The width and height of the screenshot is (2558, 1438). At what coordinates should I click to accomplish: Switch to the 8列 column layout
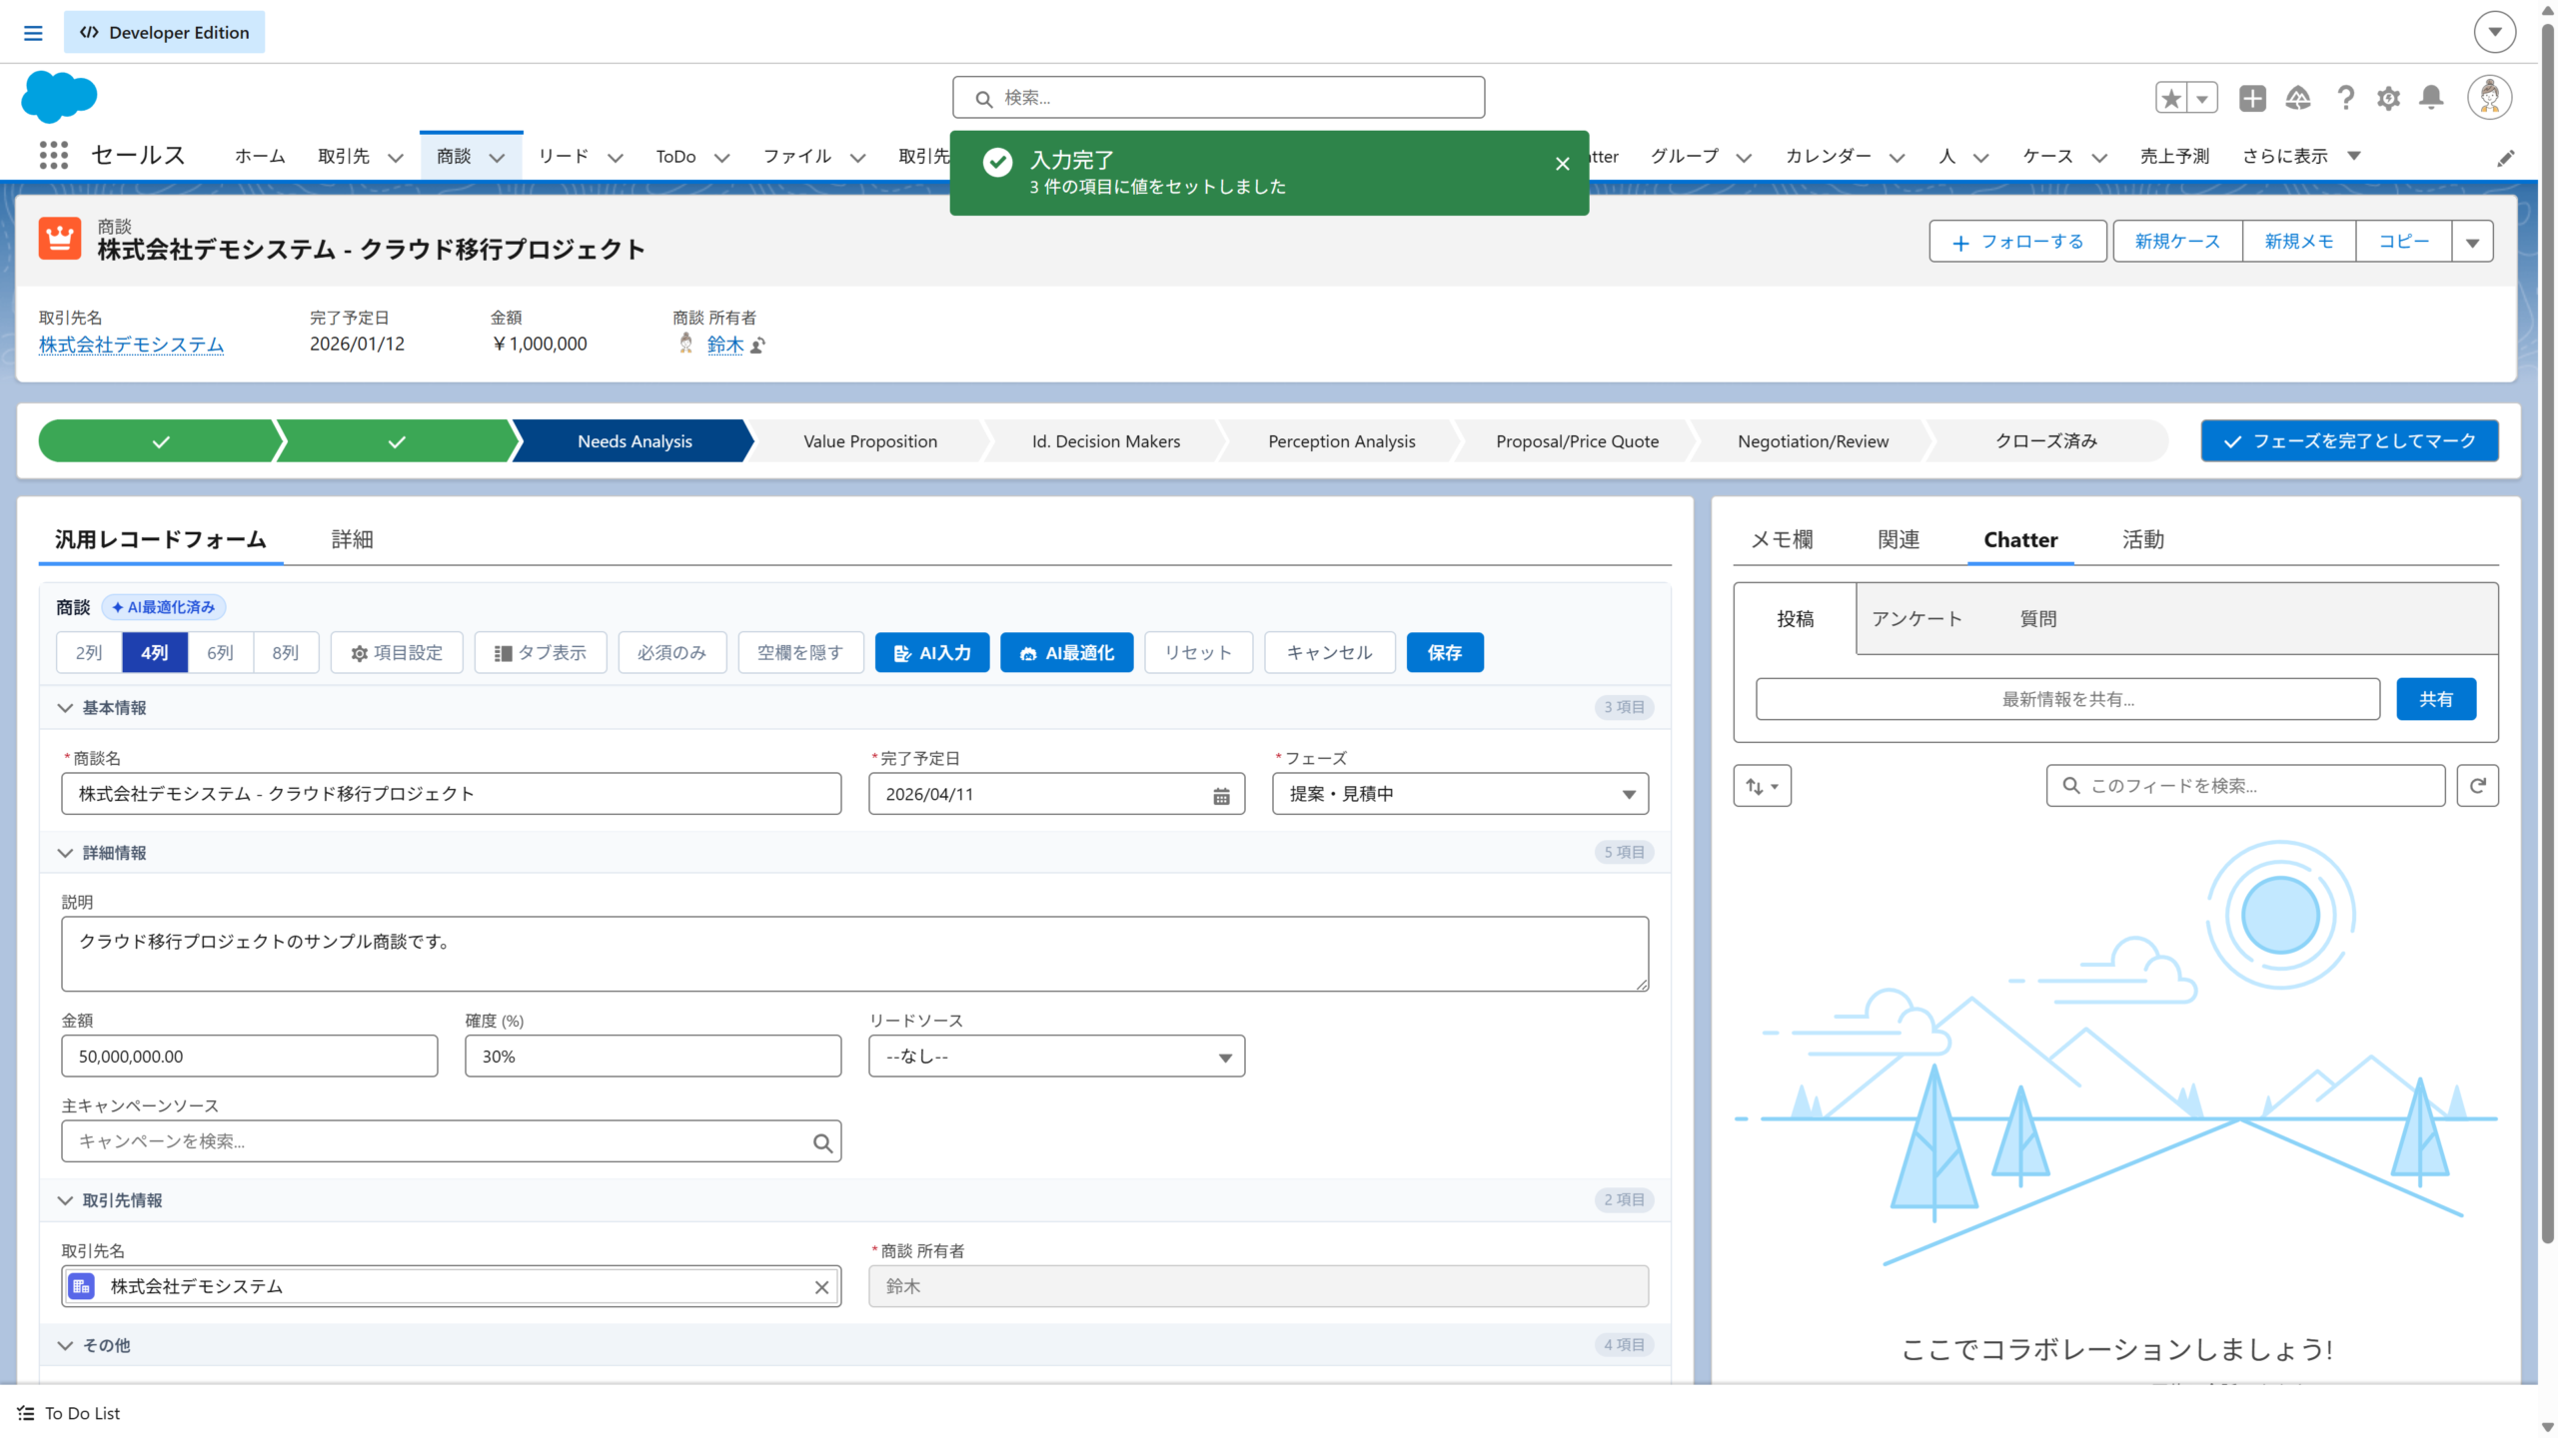point(286,653)
